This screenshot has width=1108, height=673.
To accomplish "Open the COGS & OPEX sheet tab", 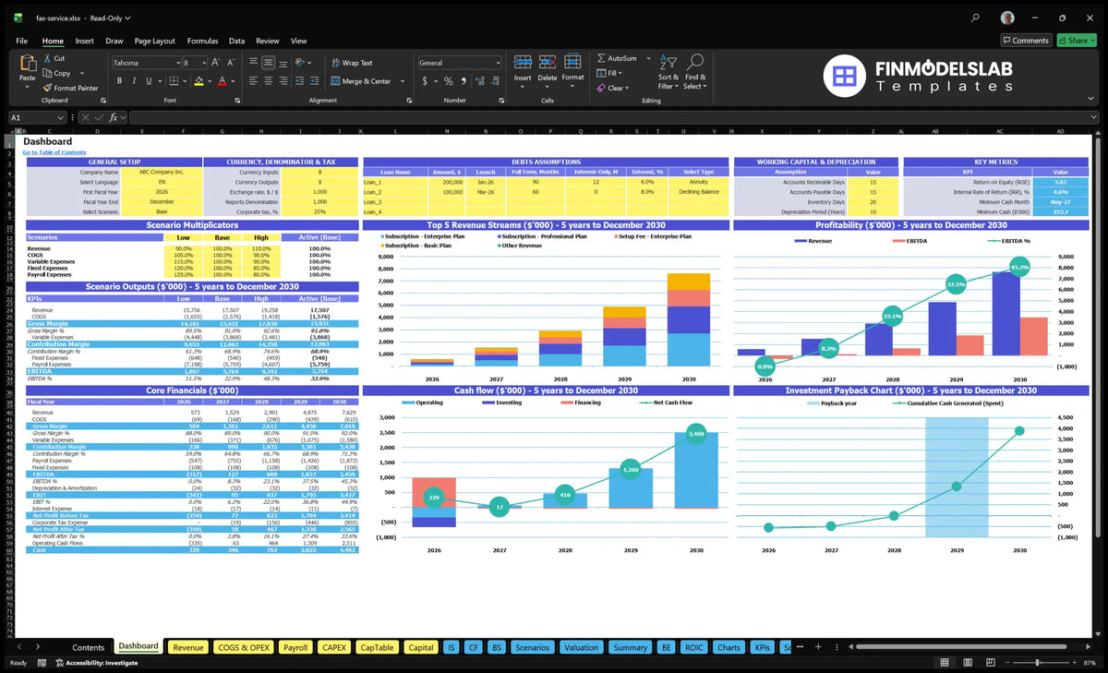I will (243, 647).
